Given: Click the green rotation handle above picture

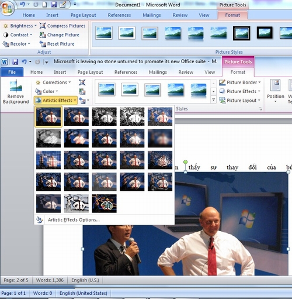Looking at the screenshot, I should [186, 162].
